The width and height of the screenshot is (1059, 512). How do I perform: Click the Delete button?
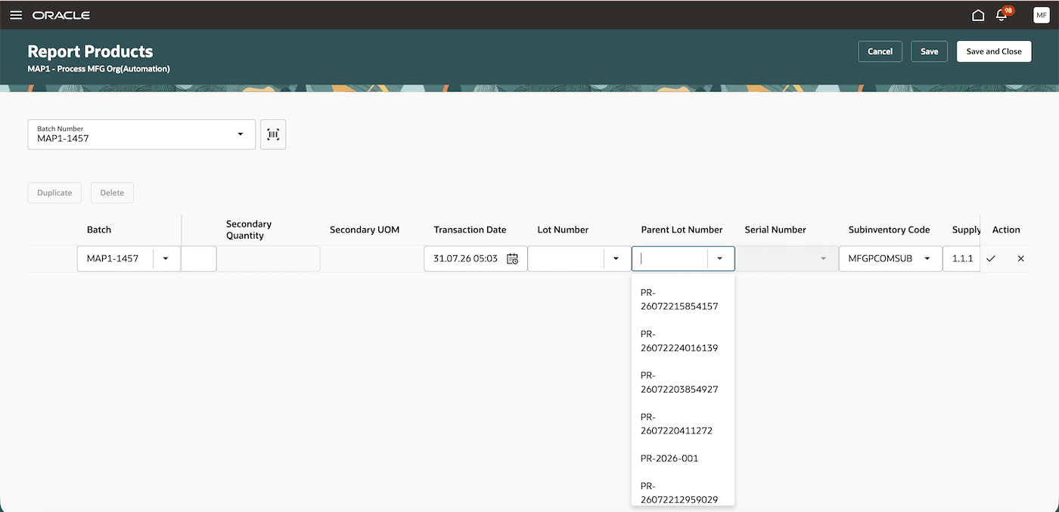pos(112,193)
